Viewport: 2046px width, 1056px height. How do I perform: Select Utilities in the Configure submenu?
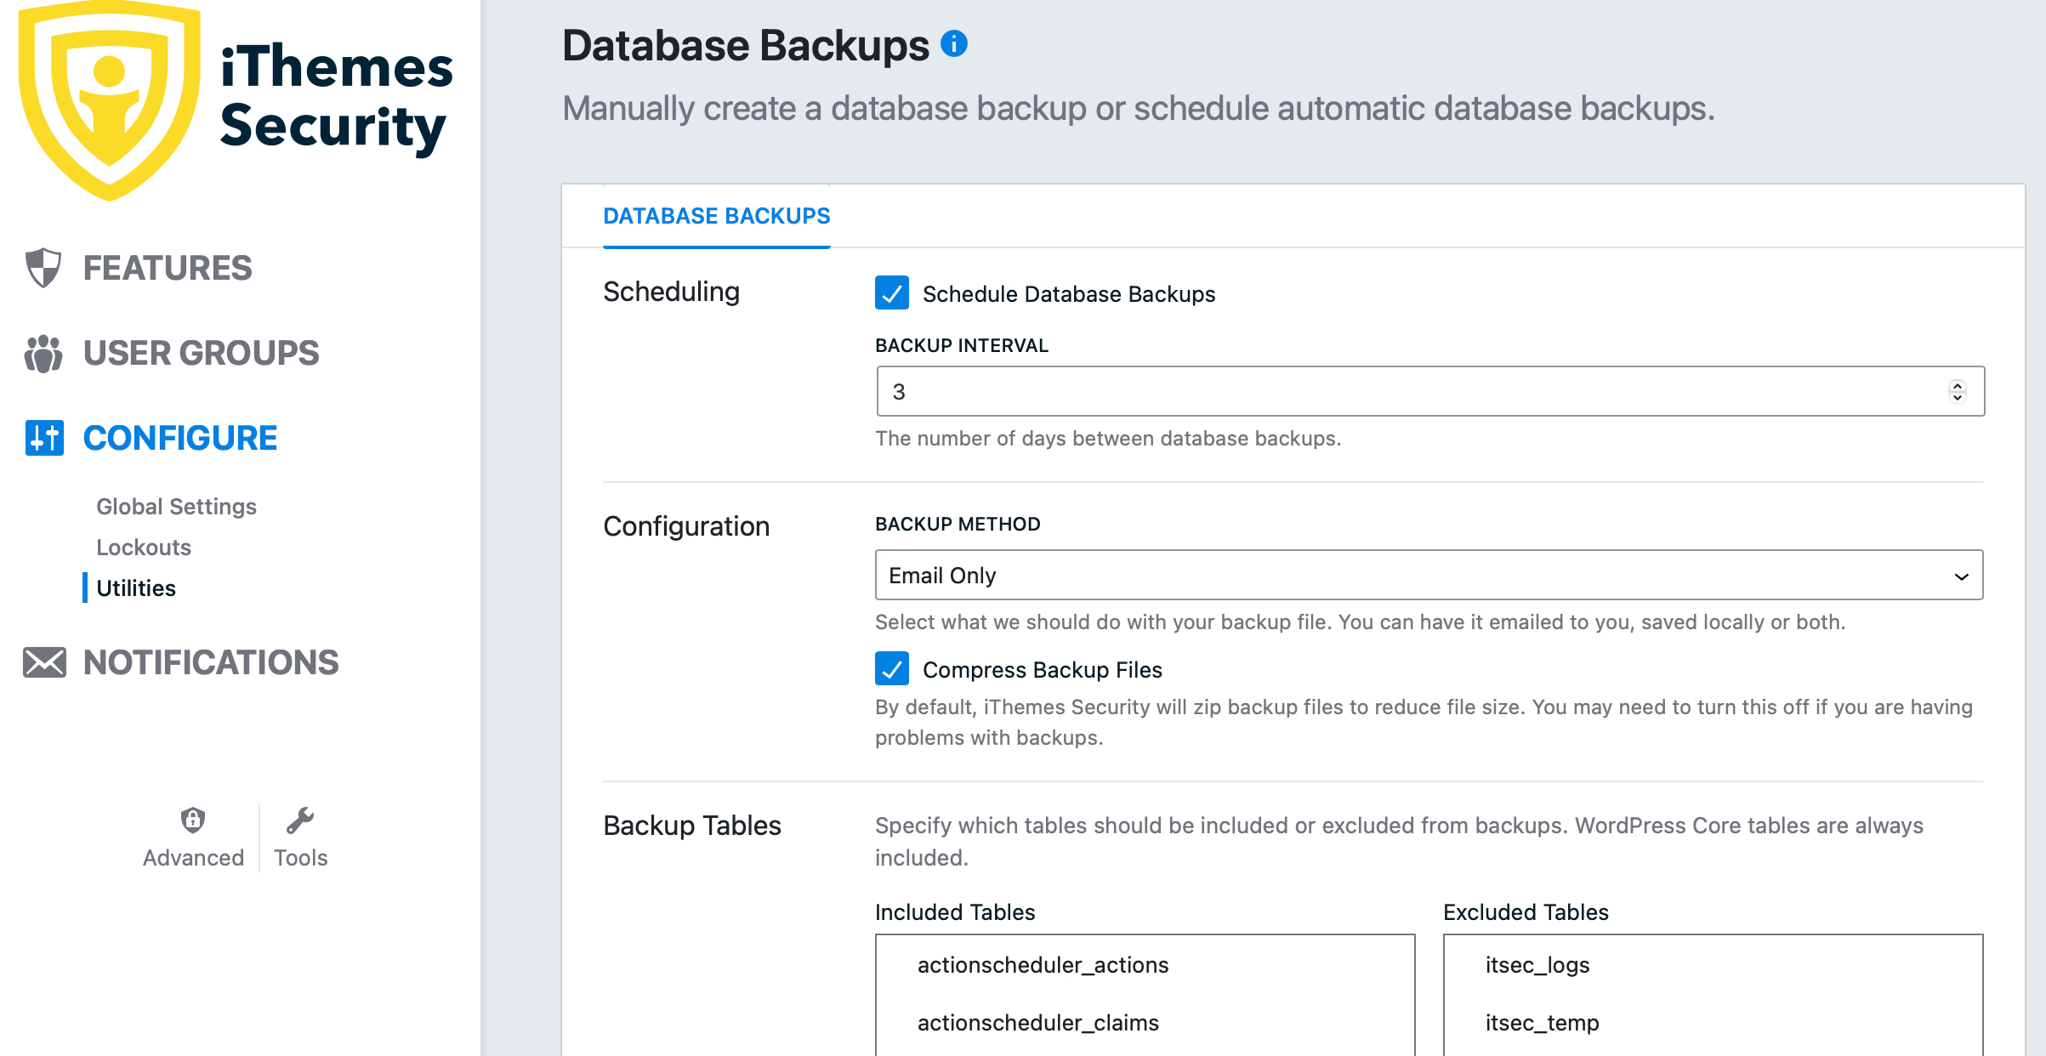click(136, 588)
